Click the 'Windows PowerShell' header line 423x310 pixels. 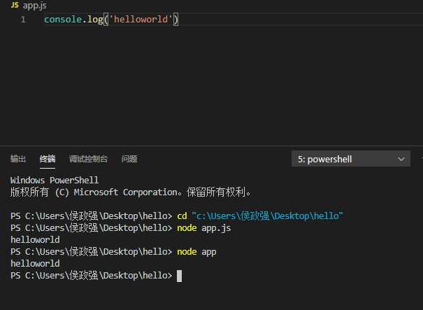click(x=55, y=180)
